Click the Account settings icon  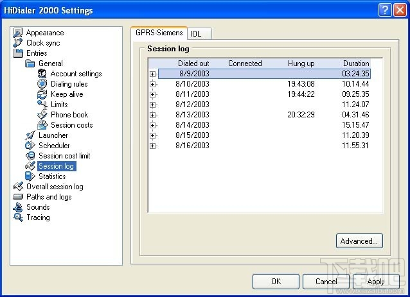pos(42,74)
